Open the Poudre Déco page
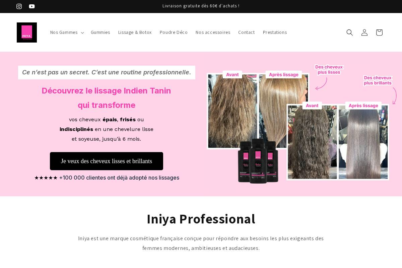402x268 pixels. pos(174,32)
